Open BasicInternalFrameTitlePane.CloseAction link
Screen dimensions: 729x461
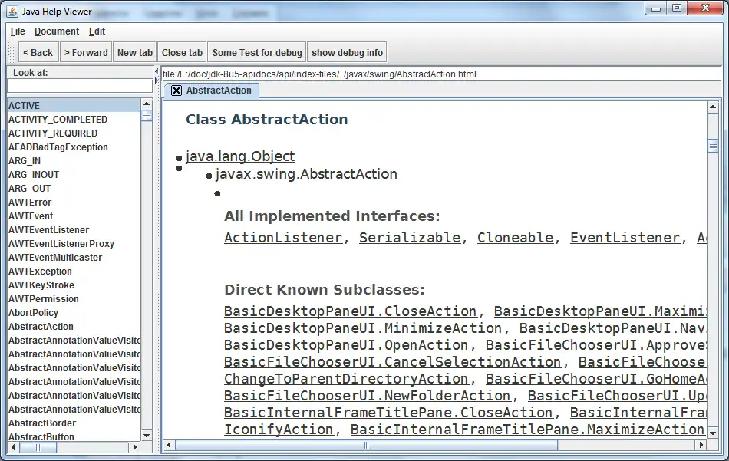(x=389, y=413)
